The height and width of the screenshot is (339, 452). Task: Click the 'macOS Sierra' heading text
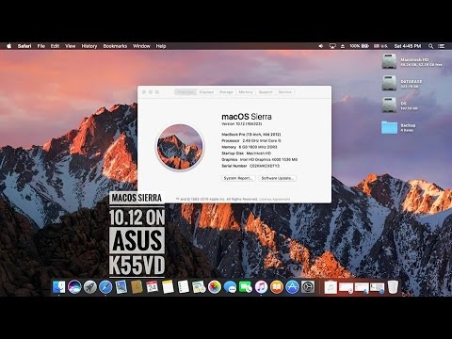tap(247, 117)
